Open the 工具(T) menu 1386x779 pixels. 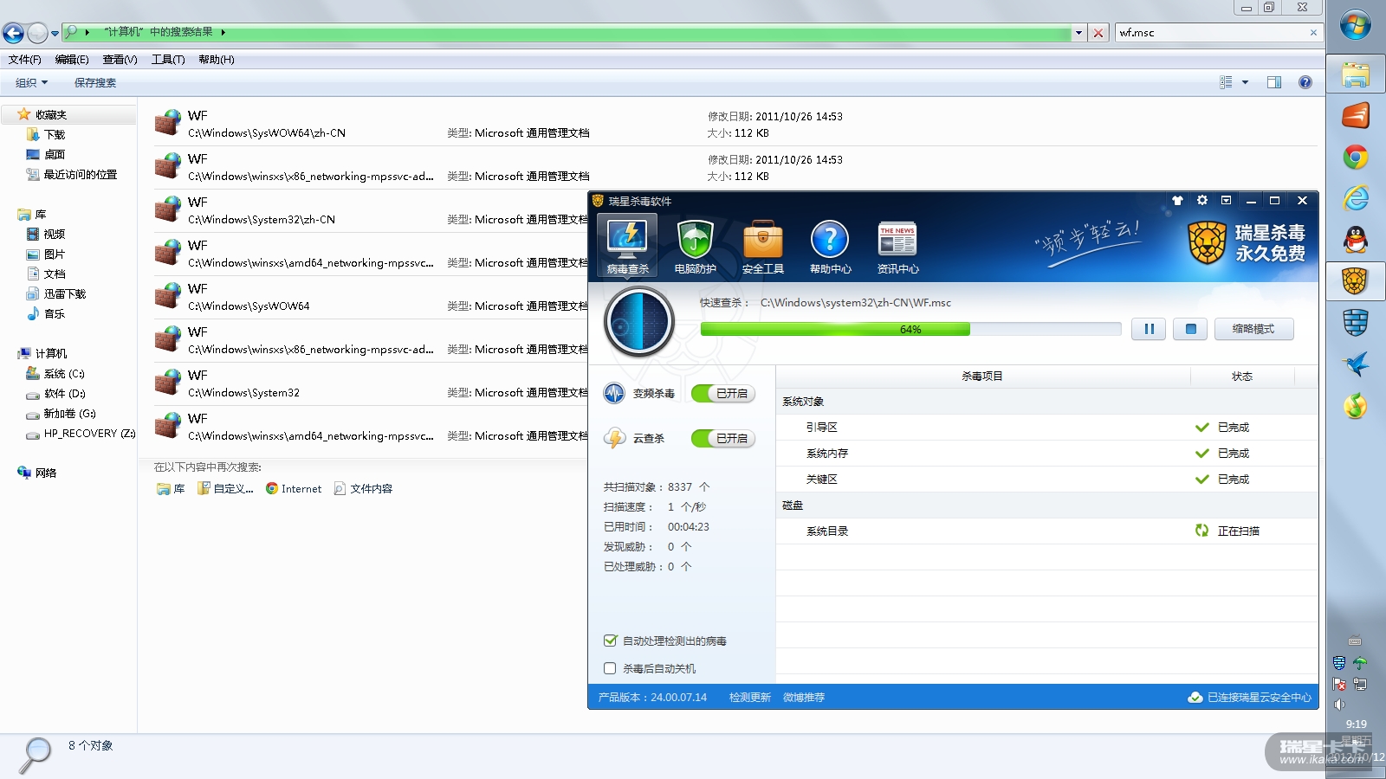[x=168, y=60]
